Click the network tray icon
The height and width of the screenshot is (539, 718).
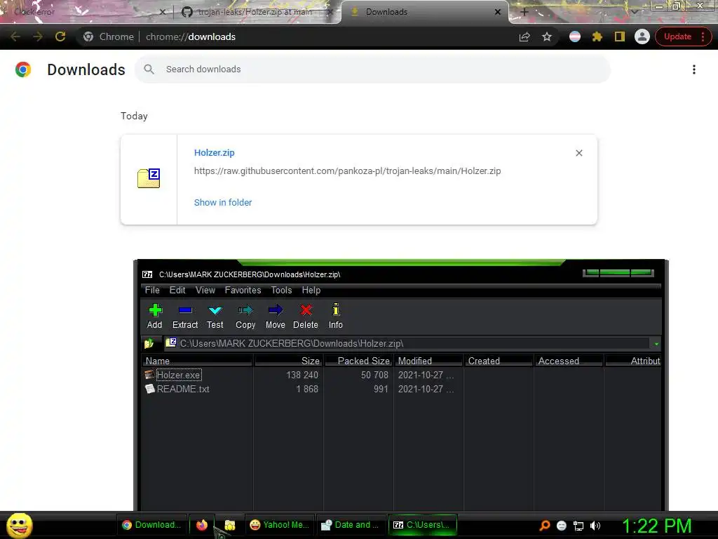point(578,526)
